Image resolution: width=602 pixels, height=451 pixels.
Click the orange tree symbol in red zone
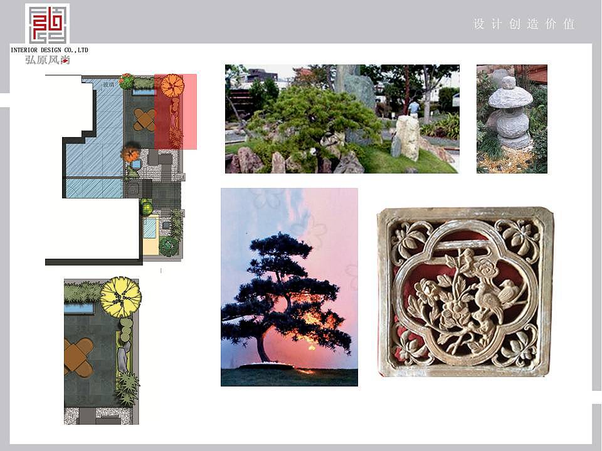[x=172, y=86]
